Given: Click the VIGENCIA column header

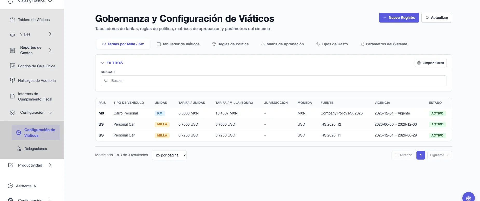Looking at the screenshot, I should (382, 103).
